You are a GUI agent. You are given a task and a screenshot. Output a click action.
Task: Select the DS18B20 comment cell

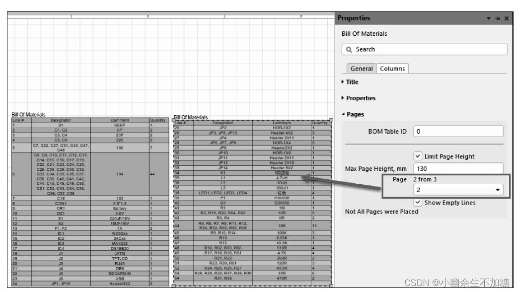(120, 248)
